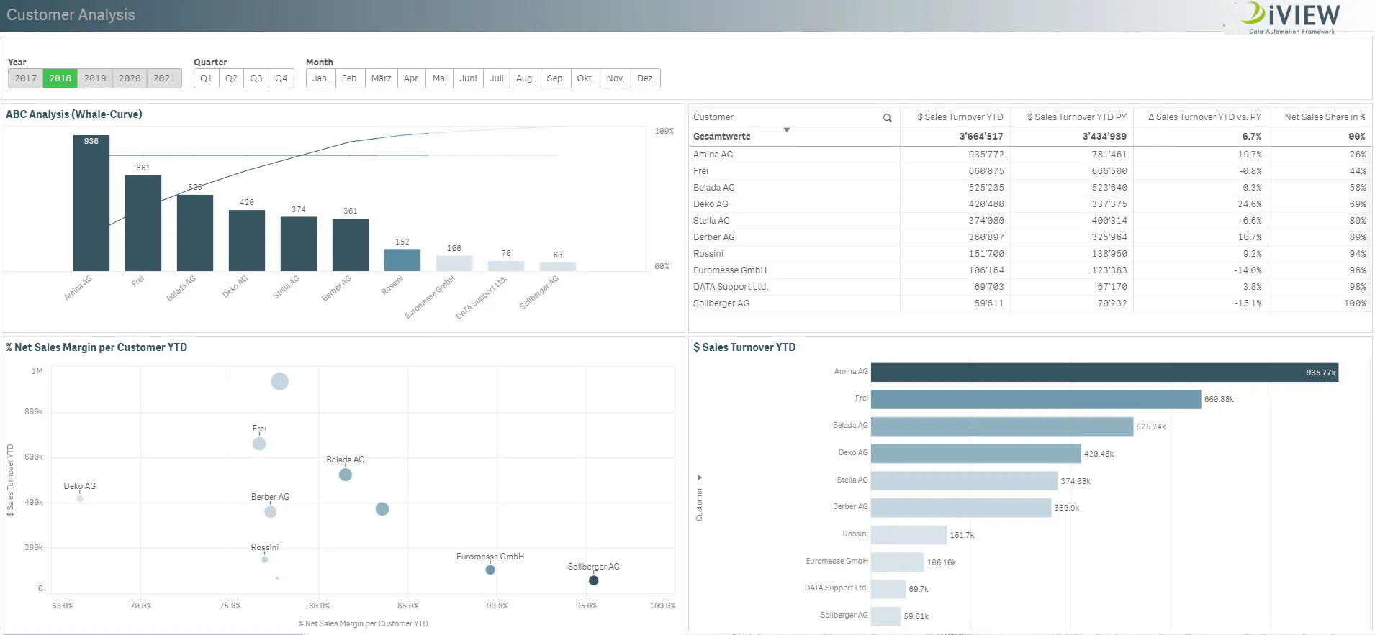
Task: Select year 2020 filter
Action: pos(130,78)
